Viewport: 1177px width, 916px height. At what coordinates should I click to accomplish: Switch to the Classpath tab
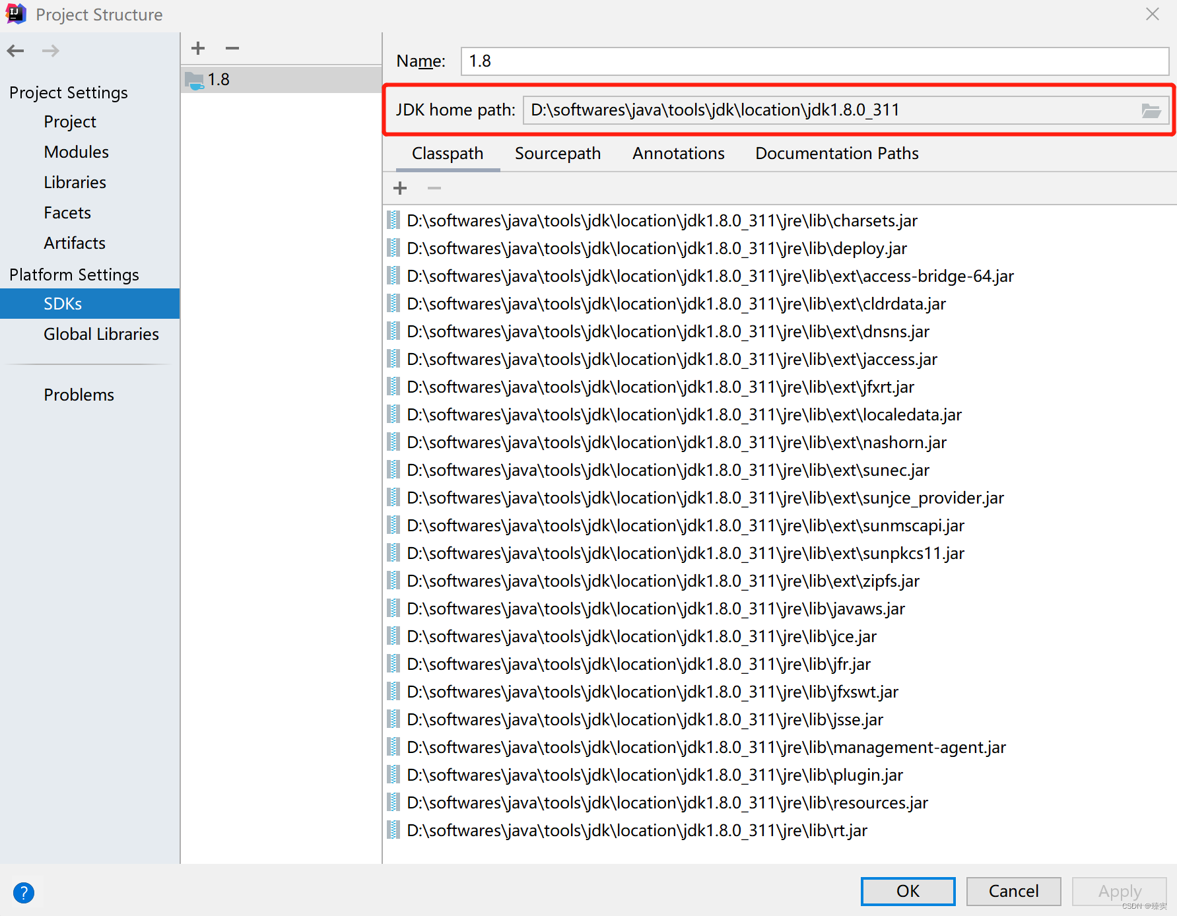point(448,154)
